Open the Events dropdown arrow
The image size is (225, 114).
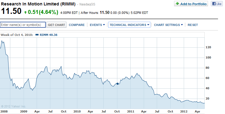(x=104, y=25)
